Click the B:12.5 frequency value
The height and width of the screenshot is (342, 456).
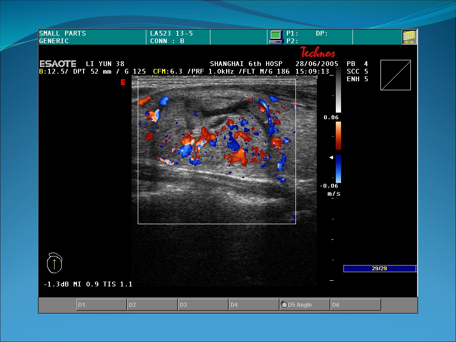click(54, 71)
